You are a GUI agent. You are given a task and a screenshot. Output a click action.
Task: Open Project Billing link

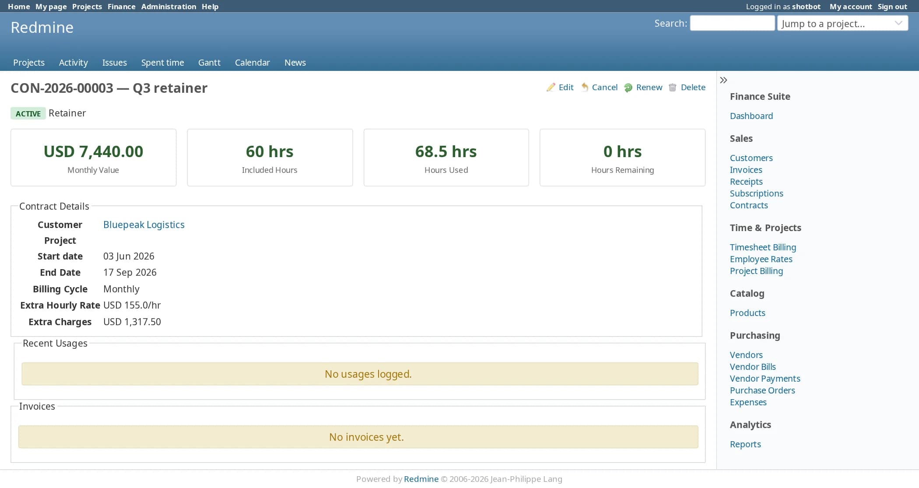coord(756,271)
